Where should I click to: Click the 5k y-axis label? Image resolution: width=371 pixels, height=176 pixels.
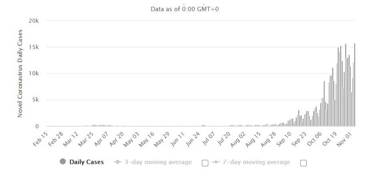point(35,100)
